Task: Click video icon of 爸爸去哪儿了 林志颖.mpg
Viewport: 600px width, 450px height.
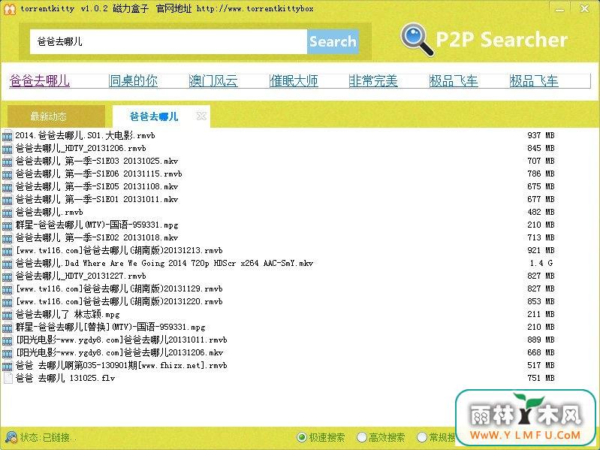Action: tap(8, 315)
